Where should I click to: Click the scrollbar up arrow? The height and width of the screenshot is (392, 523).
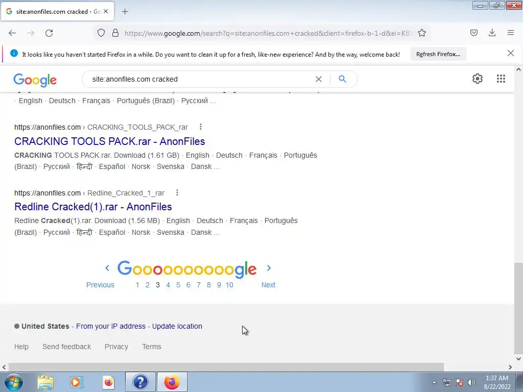click(x=519, y=69)
